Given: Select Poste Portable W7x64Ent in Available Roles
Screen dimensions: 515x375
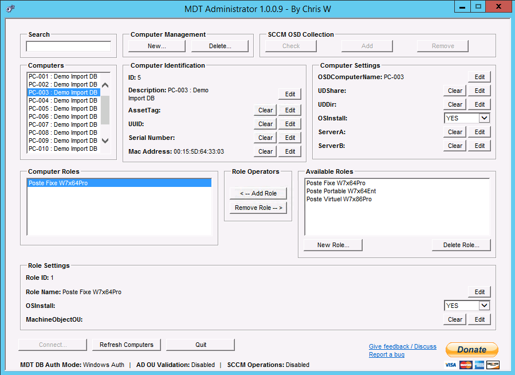Looking at the screenshot, I should 341,191.
